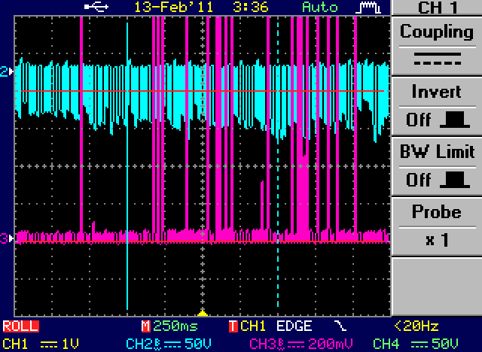Click the upper red horizontal cursor line
Image resolution: width=482 pixels, height=352 pixels.
[203, 91]
